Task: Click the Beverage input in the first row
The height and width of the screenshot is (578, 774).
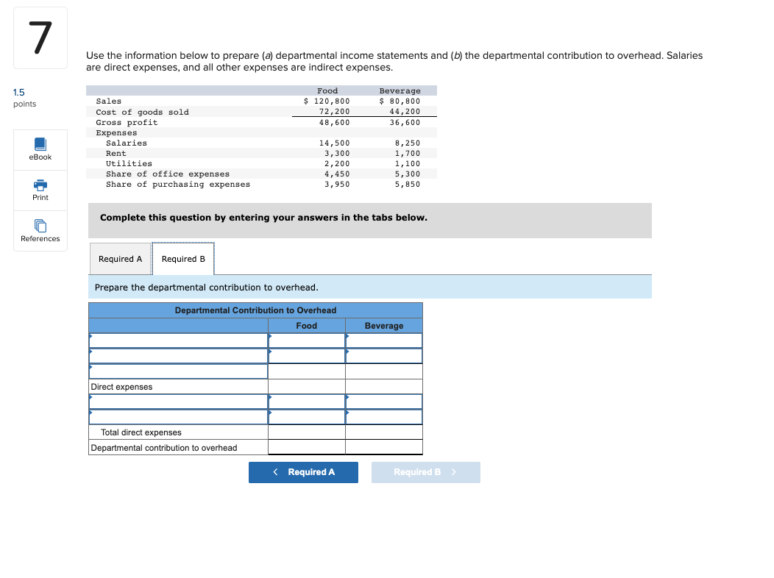Action: 383,340
